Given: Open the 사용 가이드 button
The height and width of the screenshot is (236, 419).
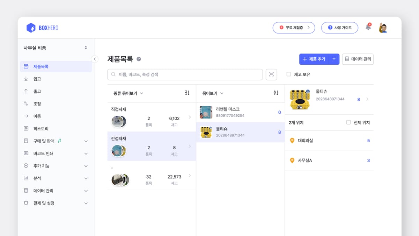Looking at the screenshot, I should [x=339, y=28].
